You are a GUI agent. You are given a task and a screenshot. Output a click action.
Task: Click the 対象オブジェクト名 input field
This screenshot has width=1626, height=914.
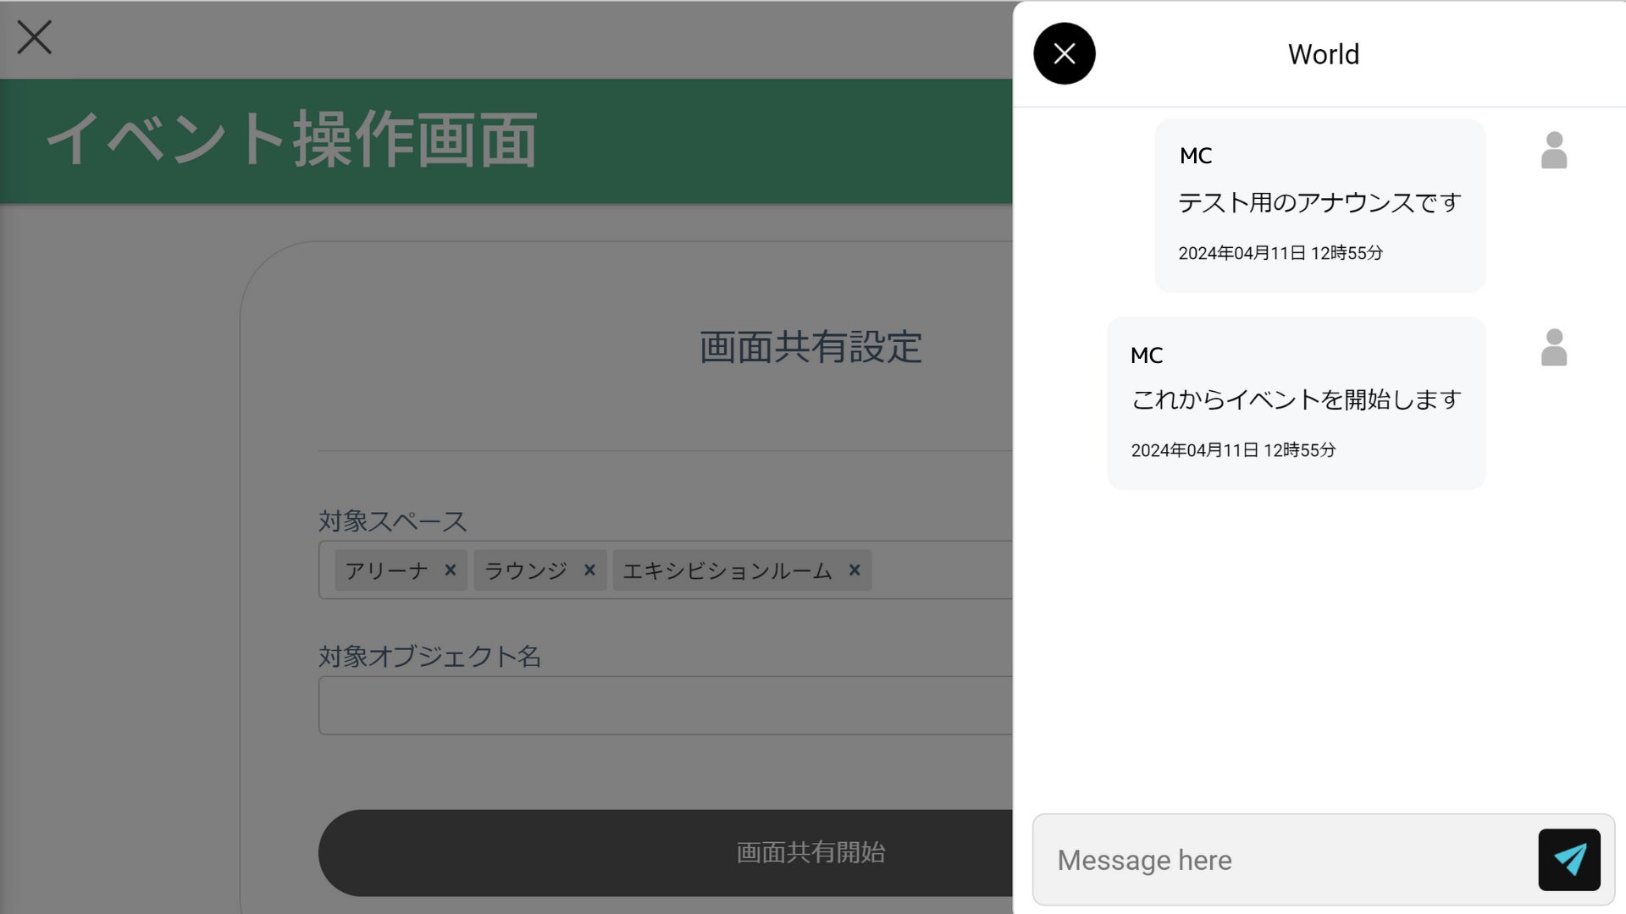point(665,706)
